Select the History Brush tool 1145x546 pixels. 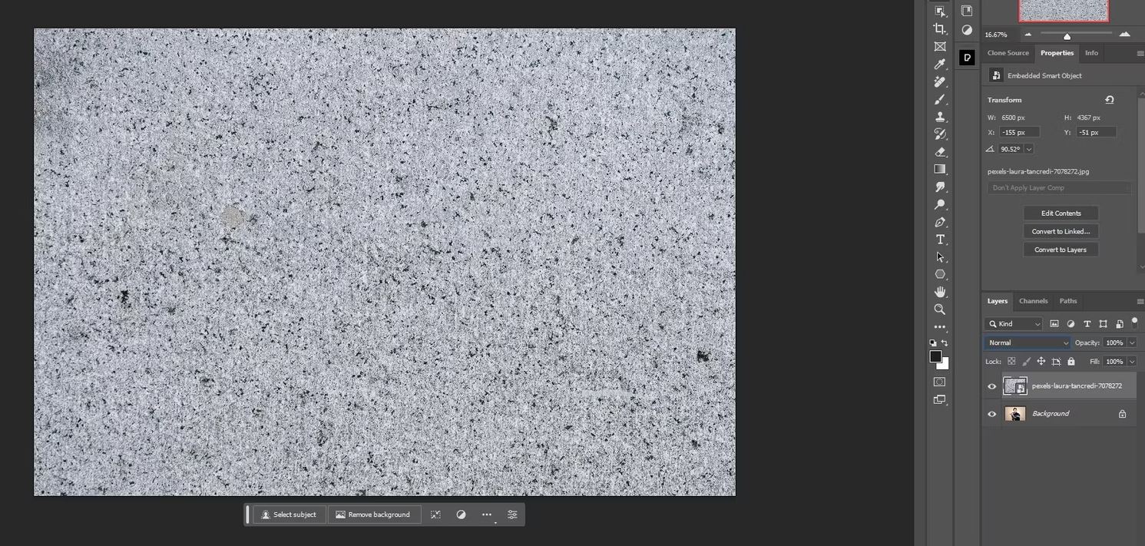(x=940, y=134)
